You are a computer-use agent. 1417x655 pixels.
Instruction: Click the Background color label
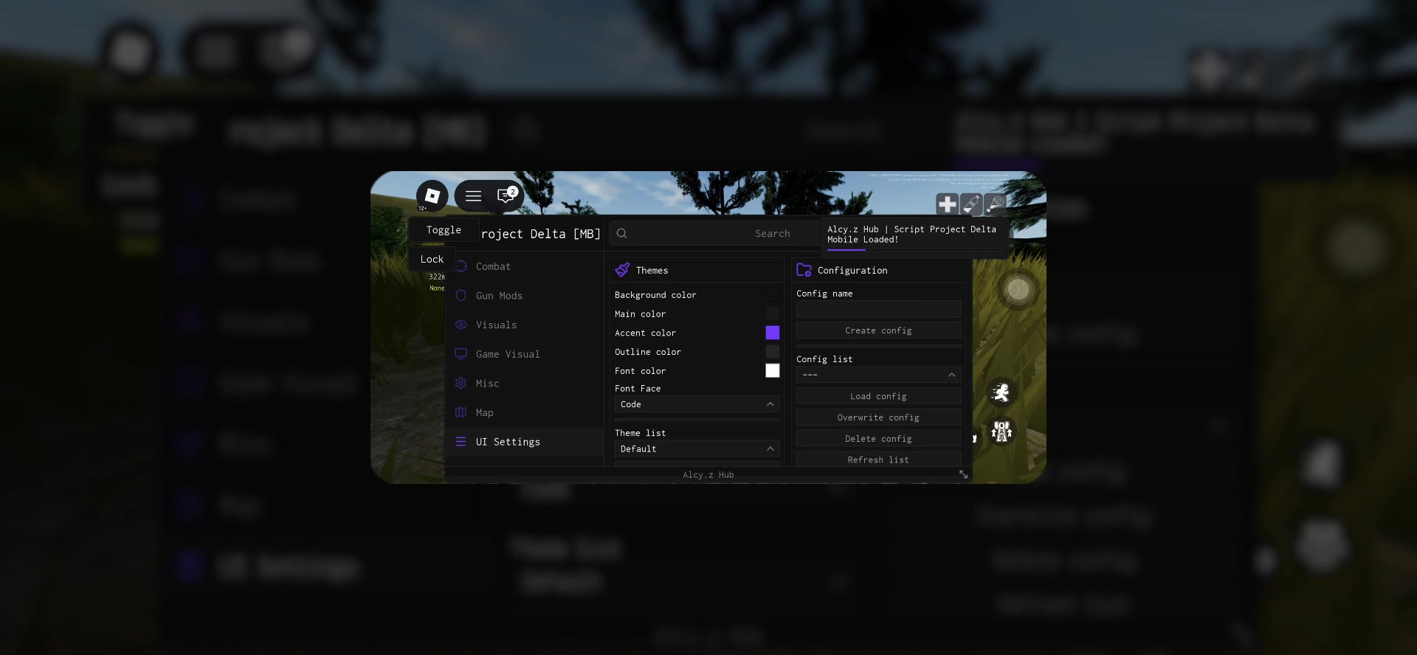point(655,295)
